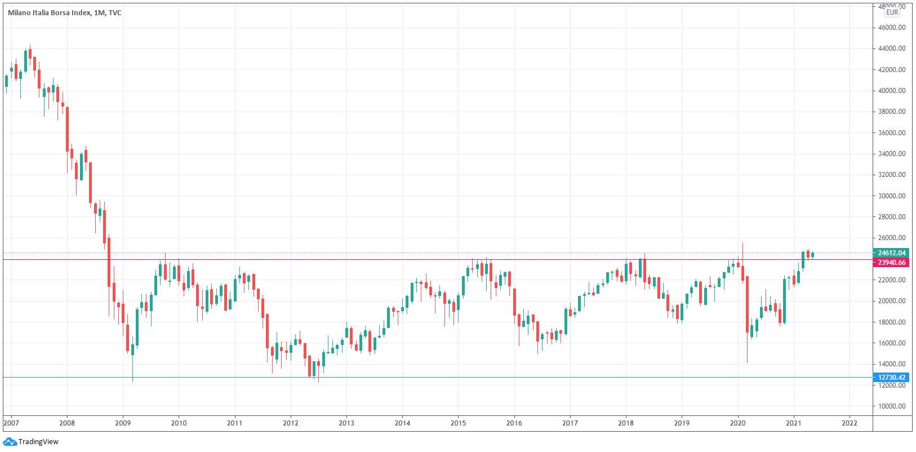The width and height of the screenshot is (916, 452).
Task: Click the 30000.00 price axis label
Action: [892, 196]
